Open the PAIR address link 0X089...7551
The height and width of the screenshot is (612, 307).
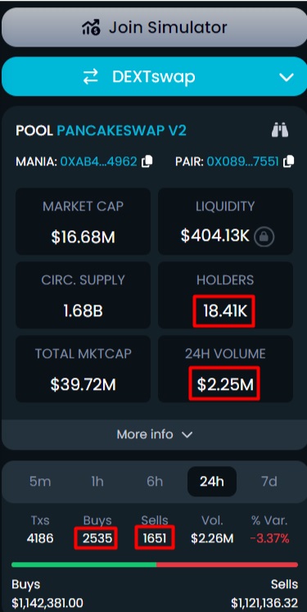pyautogui.click(x=242, y=161)
